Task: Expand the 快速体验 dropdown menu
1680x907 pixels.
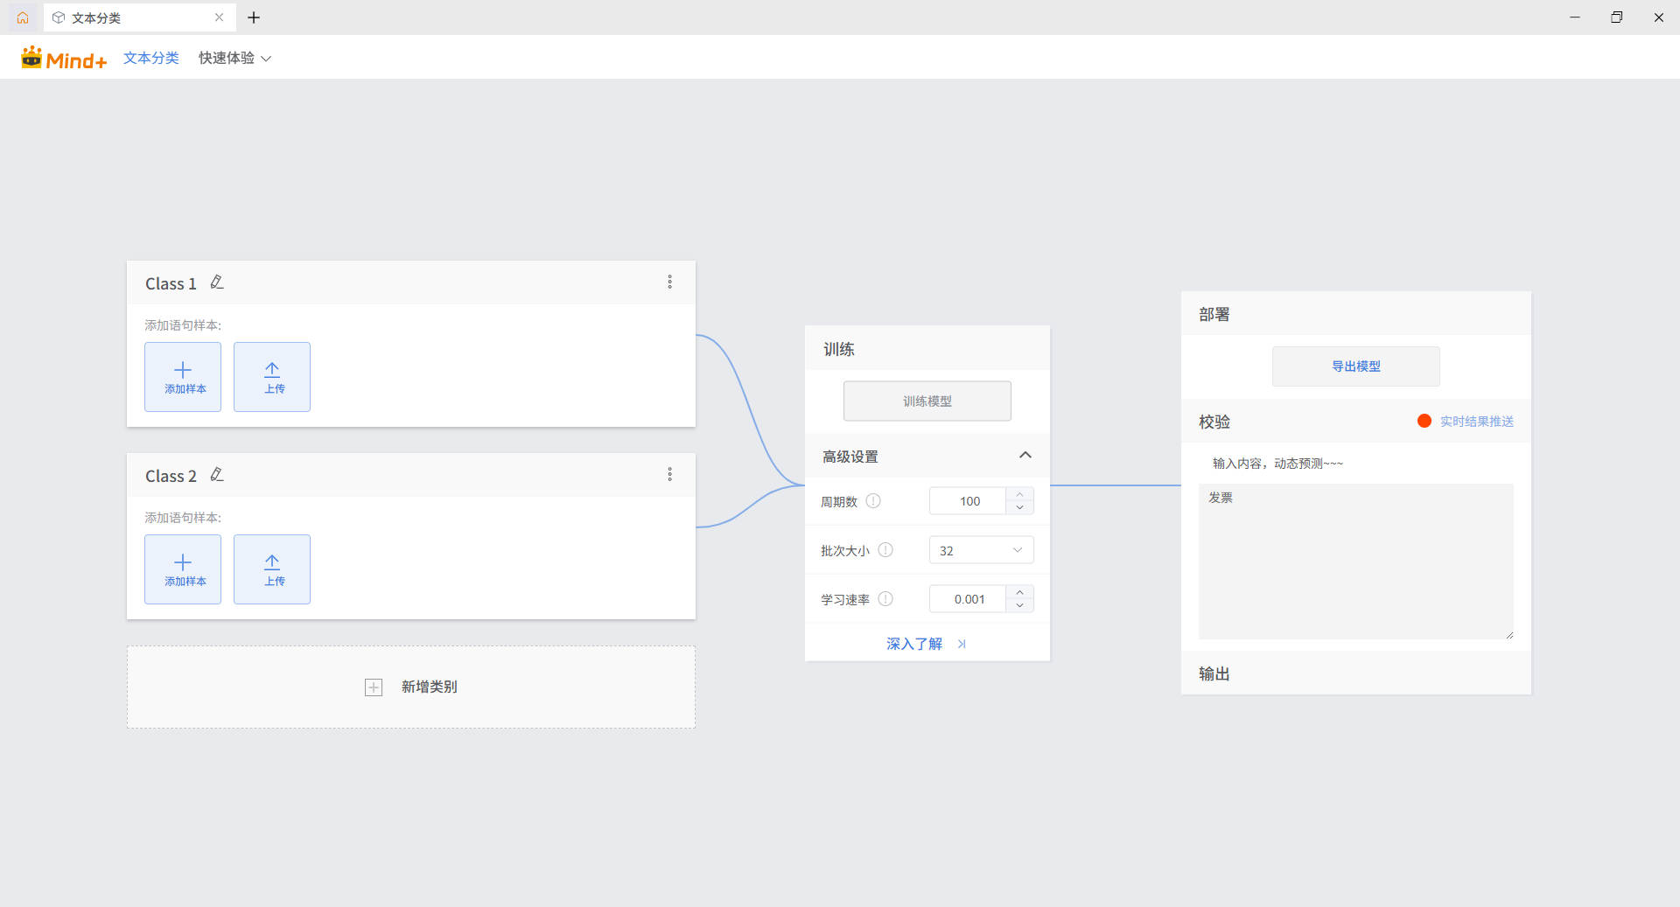Action: pos(234,58)
